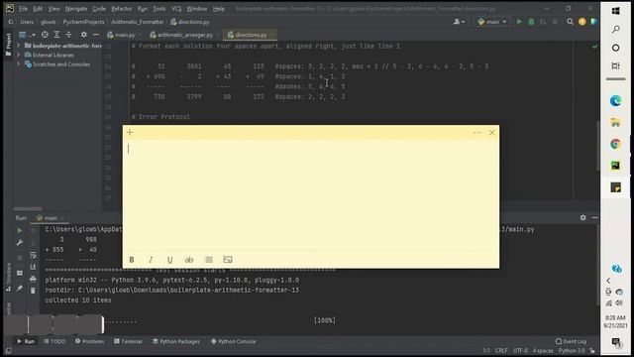Print the run console output

(33, 279)
